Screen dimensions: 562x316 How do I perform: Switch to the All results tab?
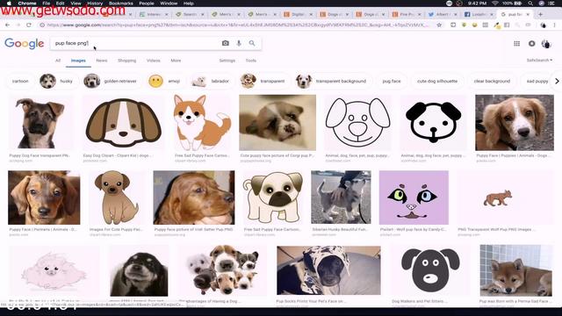[58, 61]
